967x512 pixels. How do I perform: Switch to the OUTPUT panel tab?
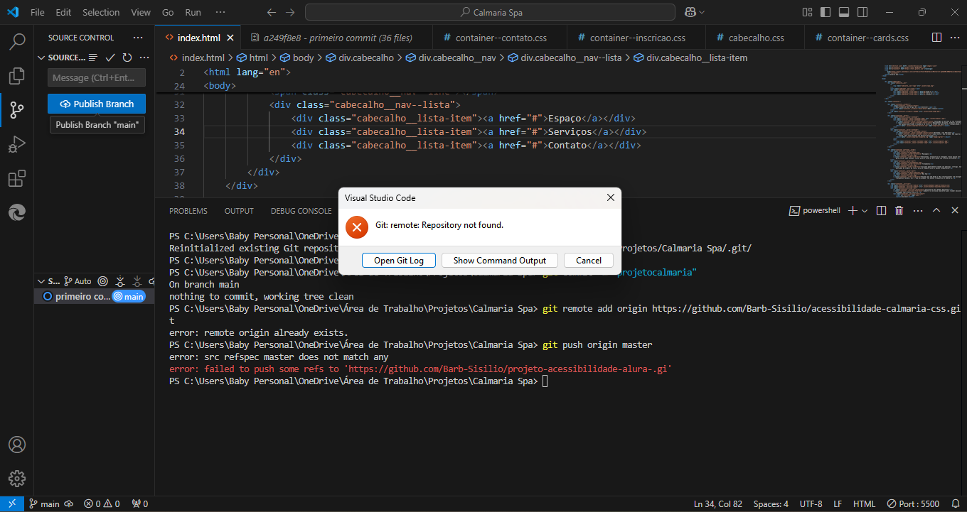[239, 211]
